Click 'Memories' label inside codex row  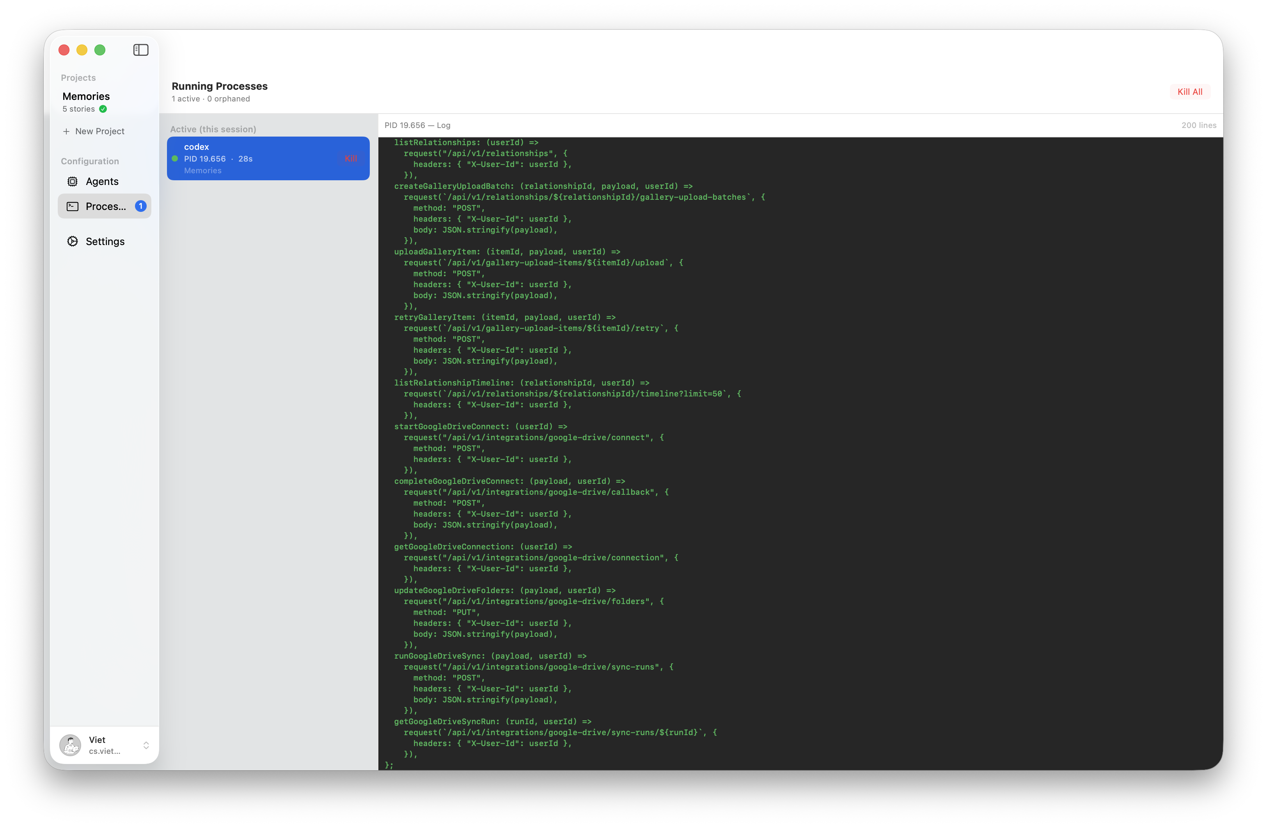pos(203,171)
